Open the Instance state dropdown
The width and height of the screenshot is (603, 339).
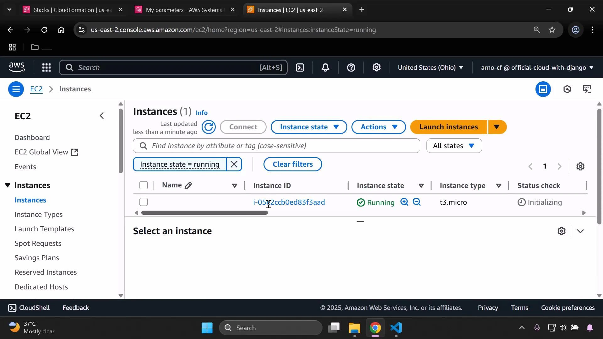pos(309,127)
